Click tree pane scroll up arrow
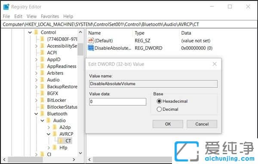Screen dimensions: 258x164 coord(80,32)
